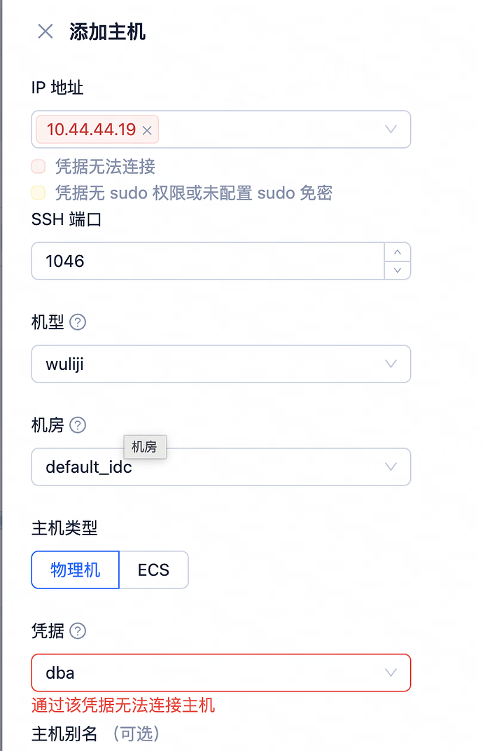This screenshot has height=751, width=483.
Task: Toggle the 凭据无法连接 checkbox
Action: click(x=38, y=167)
